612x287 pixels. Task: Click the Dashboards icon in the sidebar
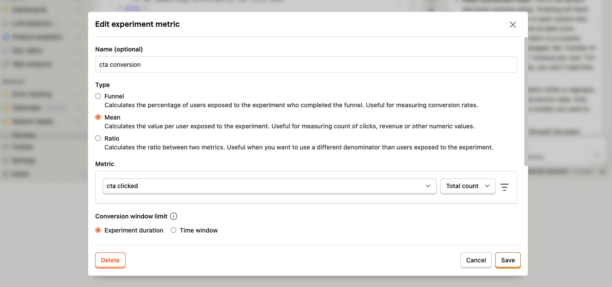point(6,9)
